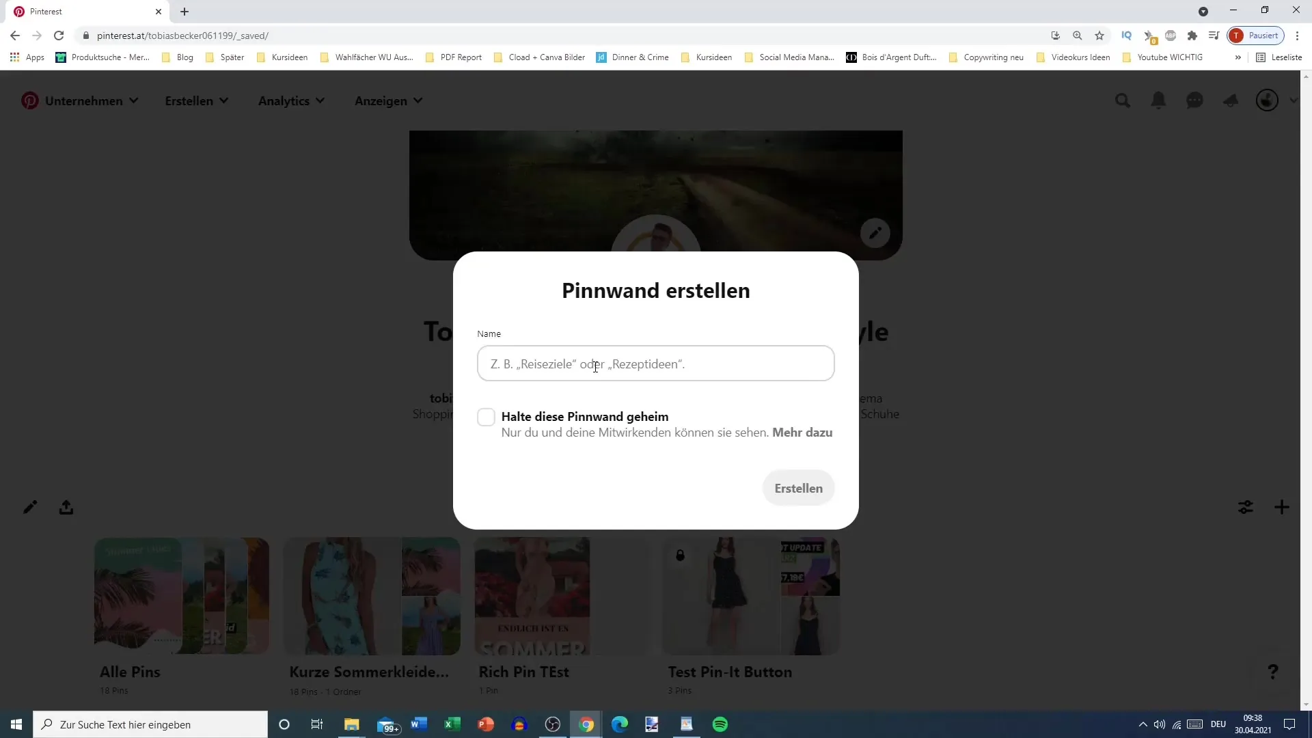This screenshot has height=738, width=1312.
Task: Expand the Anzeigen dropdown menu
Action: [x=389, y=101]
